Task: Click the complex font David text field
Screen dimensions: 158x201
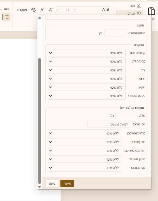Action: [x=109, y=124]
